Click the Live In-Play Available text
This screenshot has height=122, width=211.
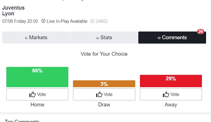pos(67,21)
